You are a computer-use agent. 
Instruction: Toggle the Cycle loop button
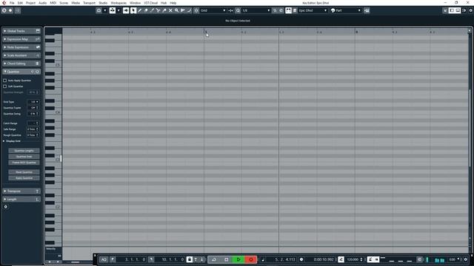tap(214, 259)
